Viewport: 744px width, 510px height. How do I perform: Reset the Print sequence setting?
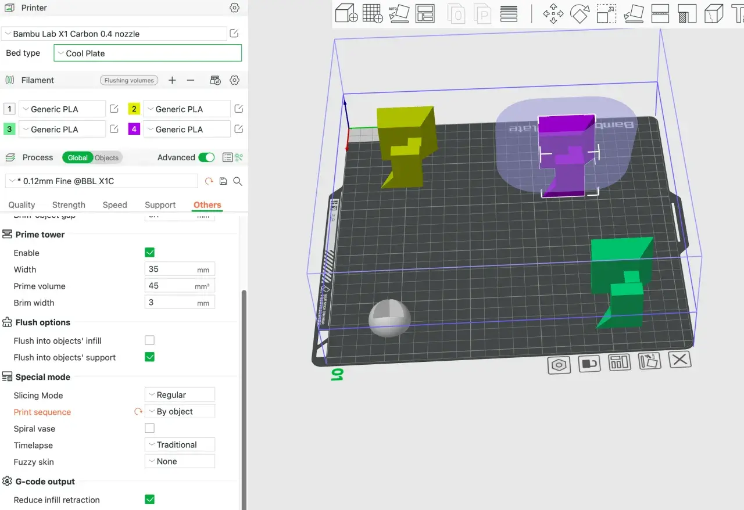coord(138,412)
